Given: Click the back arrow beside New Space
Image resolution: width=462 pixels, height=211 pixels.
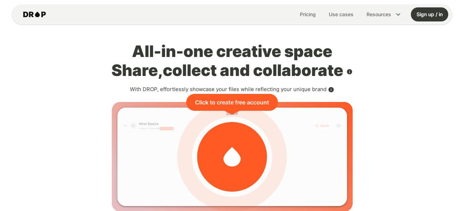Looking at the screenshot, I should click(x=125, y=126).
